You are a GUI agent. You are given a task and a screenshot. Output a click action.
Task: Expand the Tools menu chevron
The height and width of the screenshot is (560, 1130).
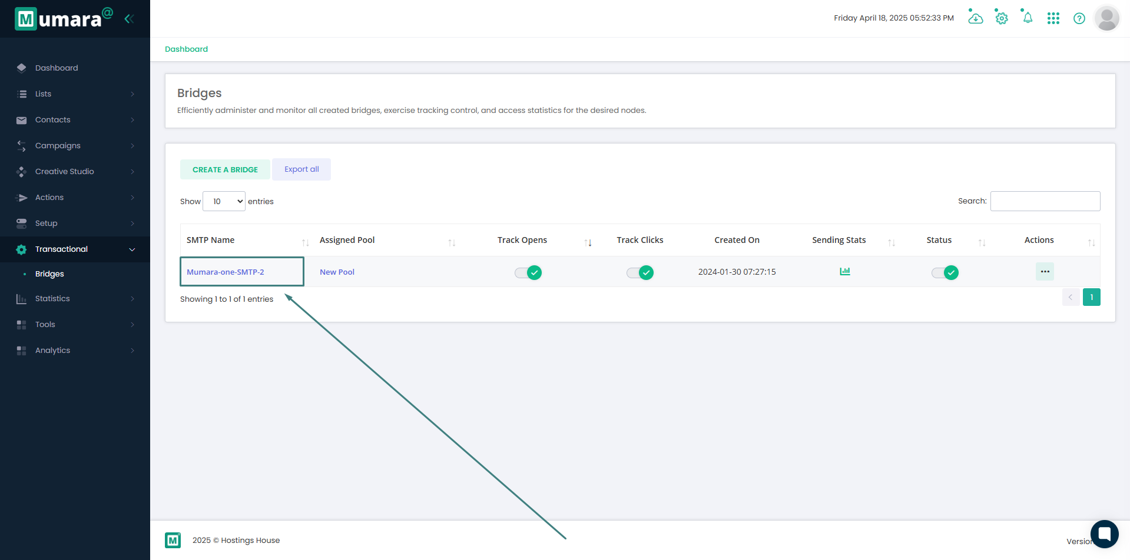coord(132,325)
